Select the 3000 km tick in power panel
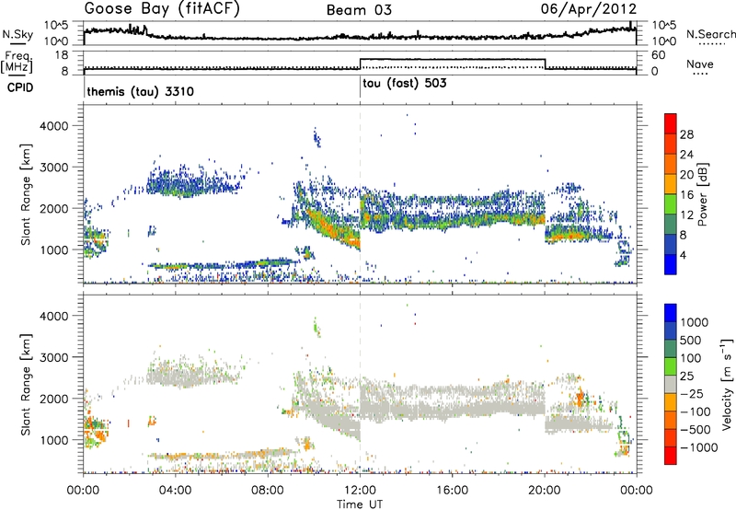736x510 pixels. [53, 168]
